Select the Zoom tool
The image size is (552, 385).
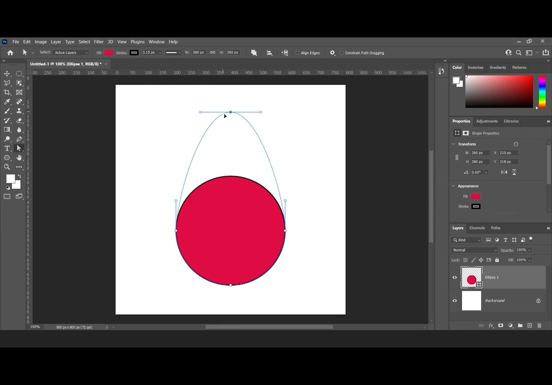click(x=7, y=167)
